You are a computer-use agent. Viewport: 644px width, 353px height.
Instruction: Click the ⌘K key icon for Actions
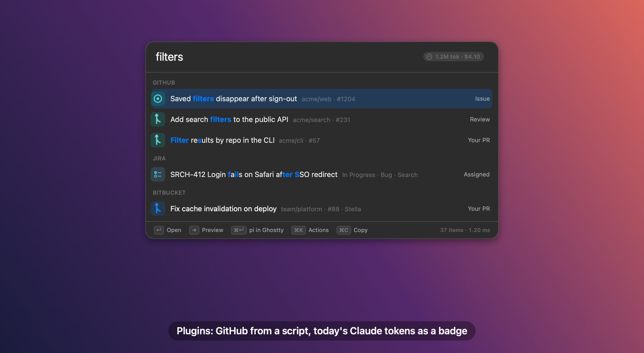[299, 230]
